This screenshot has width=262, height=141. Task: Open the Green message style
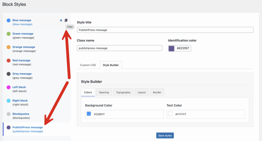(23, 34)
